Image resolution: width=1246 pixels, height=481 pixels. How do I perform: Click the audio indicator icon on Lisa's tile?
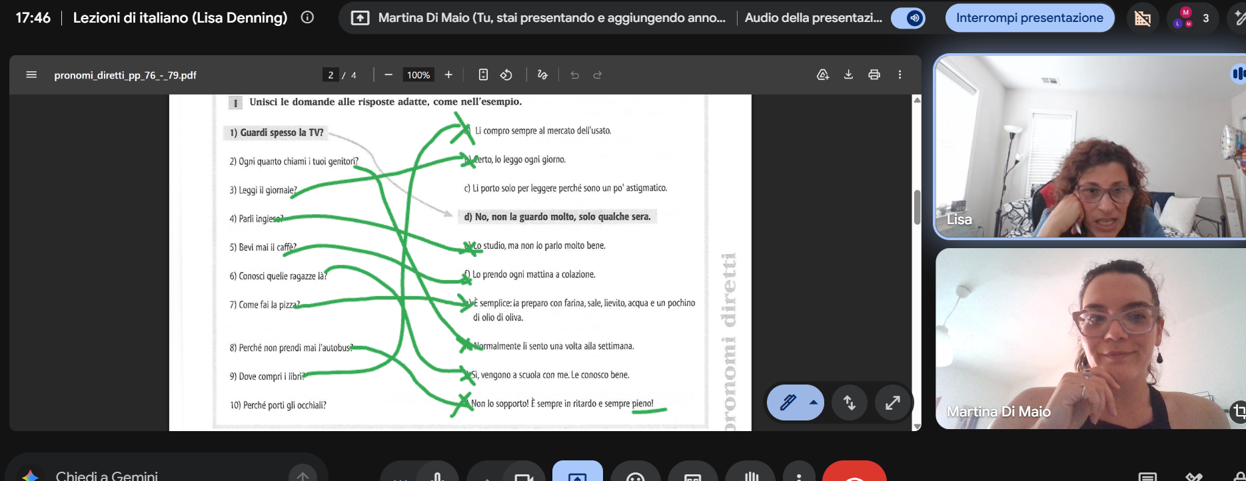[x=1238, y=73]
